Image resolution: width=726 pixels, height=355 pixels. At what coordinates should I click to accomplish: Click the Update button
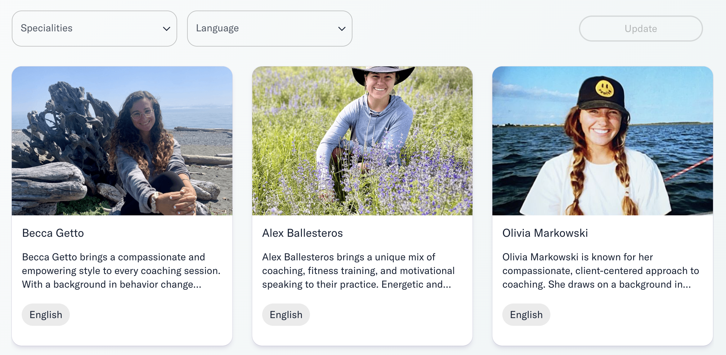coord(641,29)
